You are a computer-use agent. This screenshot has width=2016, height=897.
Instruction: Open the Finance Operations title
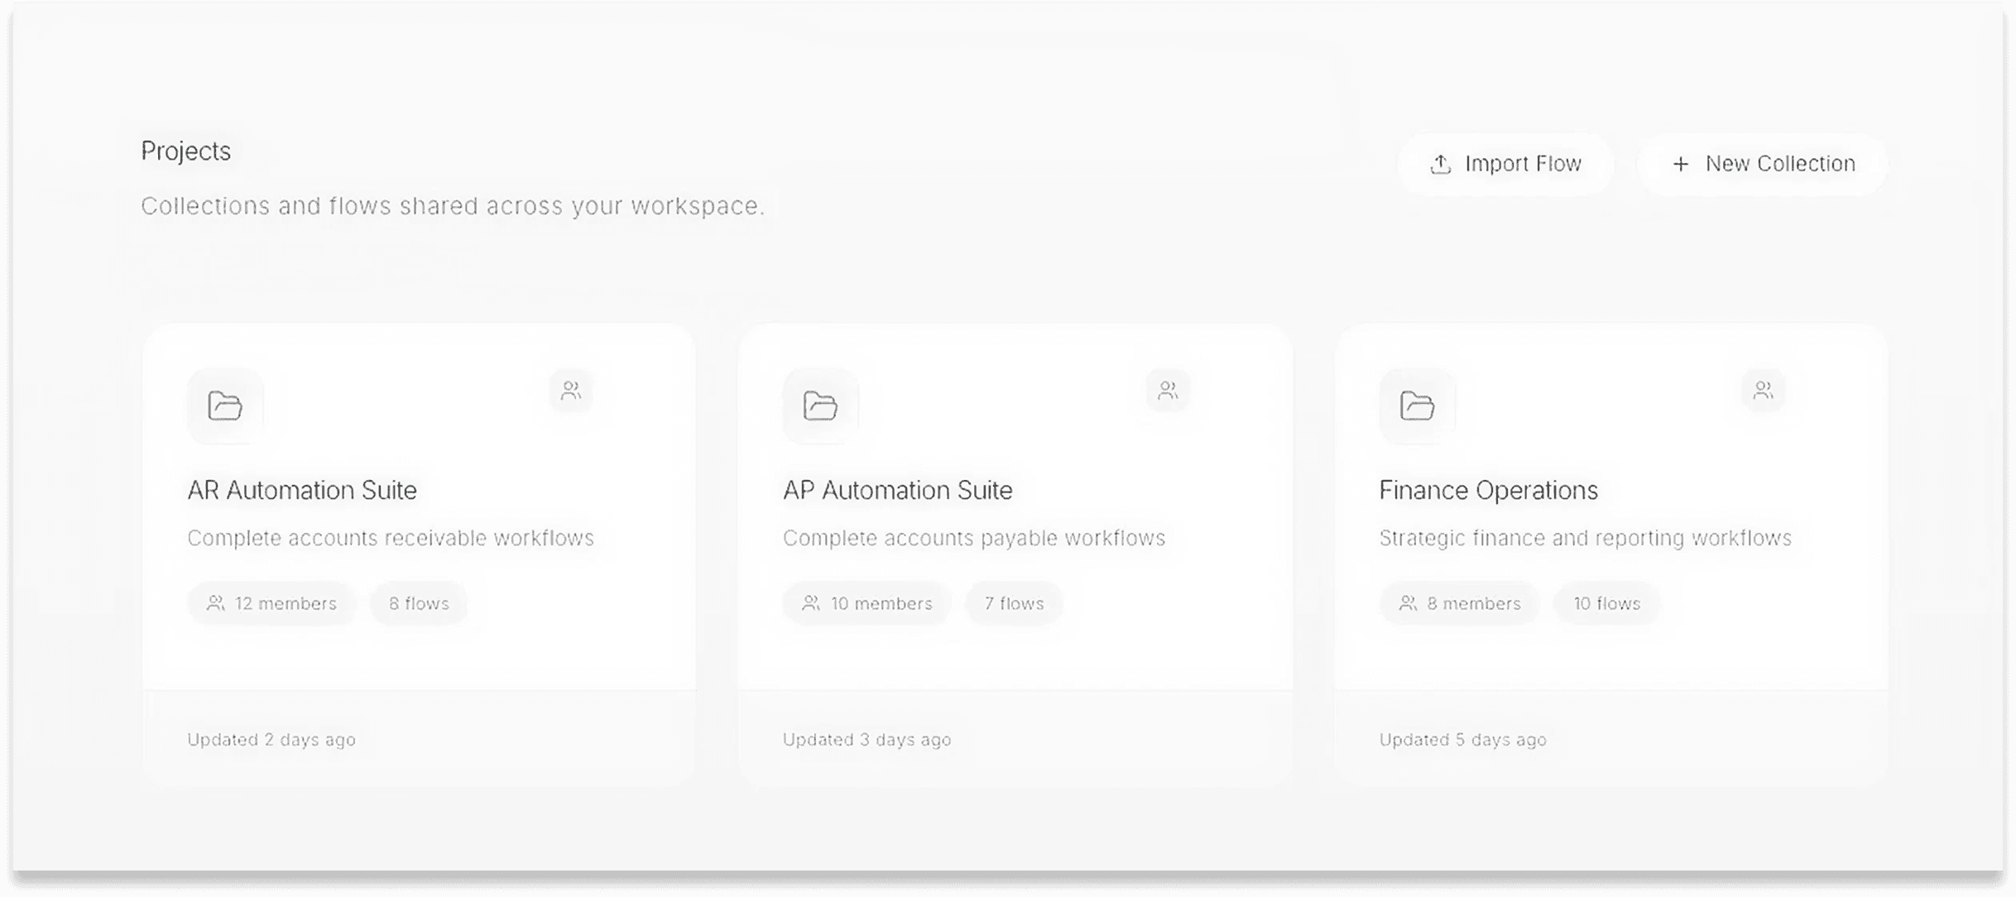(1488, 490)
